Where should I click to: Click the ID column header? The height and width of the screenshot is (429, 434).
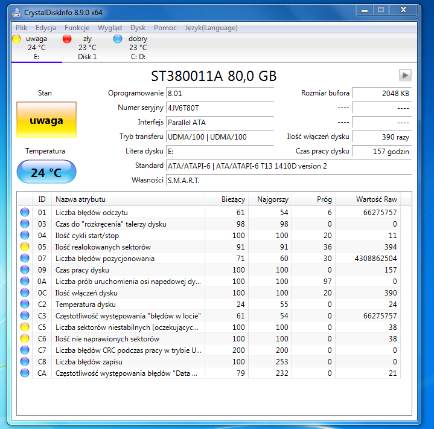[x=42, y=199]
